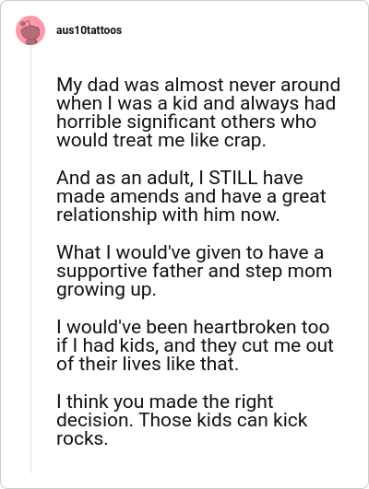Click the capitalized word "STILL"
This screenshot has height=489, width=369.
(233, 178)
